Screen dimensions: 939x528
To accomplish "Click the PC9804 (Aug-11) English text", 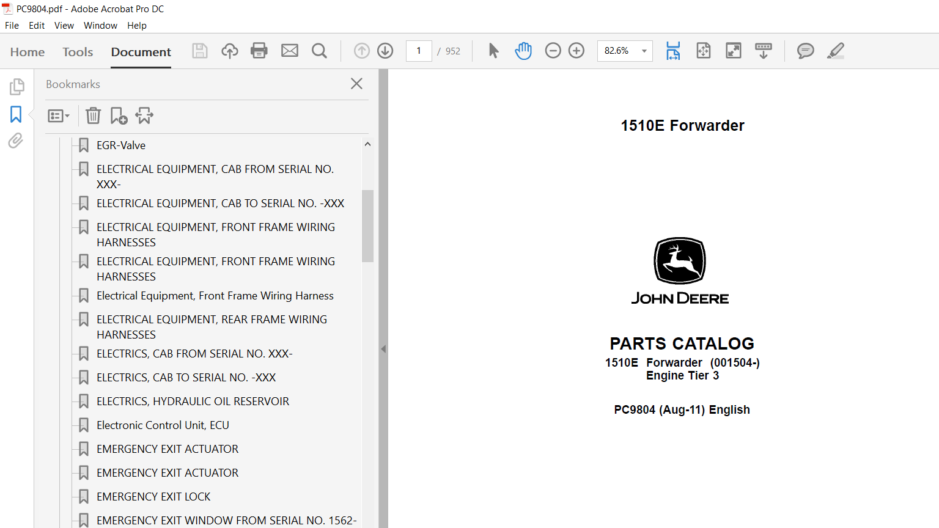I will point(682,410).
